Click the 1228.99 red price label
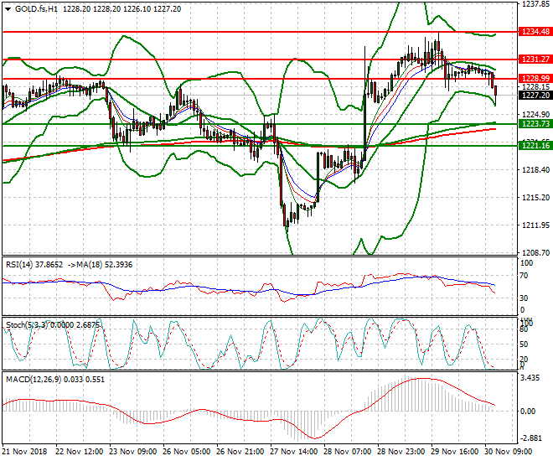The height and width of the screenshot is (461, 553). coord(535,79)
